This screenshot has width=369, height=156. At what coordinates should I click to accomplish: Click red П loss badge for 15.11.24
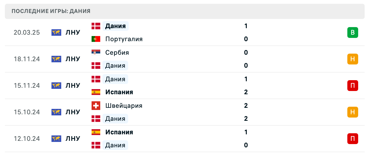click(352, 86)
